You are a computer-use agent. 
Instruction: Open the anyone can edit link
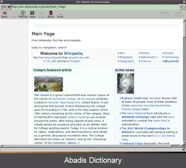point(79,57)
